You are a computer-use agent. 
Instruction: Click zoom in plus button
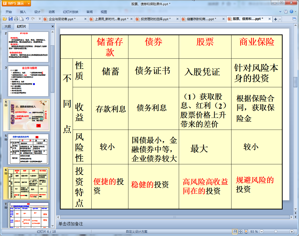[x=292, y=232]
